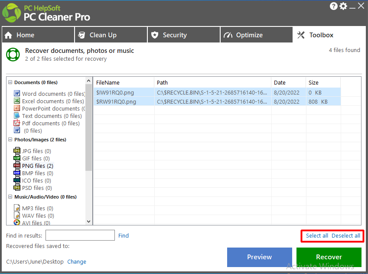Sort by the Size column header
The width and height of the screenshot is (368, 274).
(323, 82)
